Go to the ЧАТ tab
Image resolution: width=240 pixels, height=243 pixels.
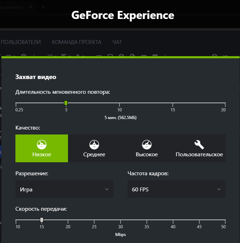click(x=117, y=42)
